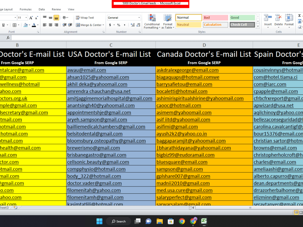
Task: Center text horizontally in cell
Action: (50, 25)
